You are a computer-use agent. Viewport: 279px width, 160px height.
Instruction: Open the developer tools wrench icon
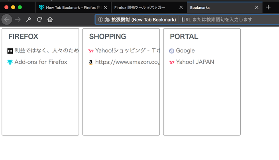click(x=29, y=19)
